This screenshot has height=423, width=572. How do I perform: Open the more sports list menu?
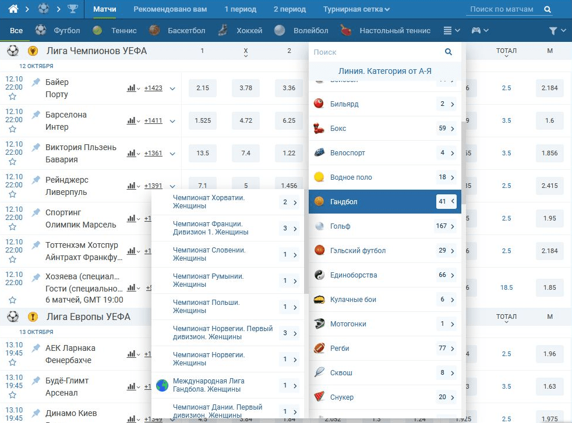pyautogui.click(x=451, y=30)
